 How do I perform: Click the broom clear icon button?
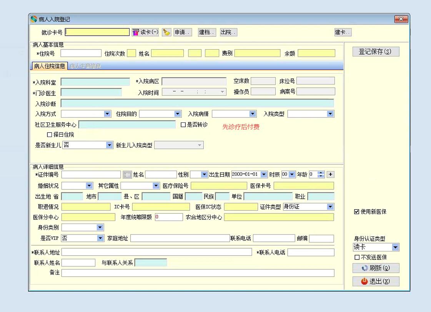pos(166,32)
